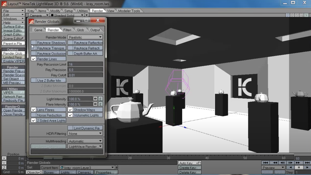Jump to the last frame
Viewport: 311px width, 175px height.
[307, 163]
